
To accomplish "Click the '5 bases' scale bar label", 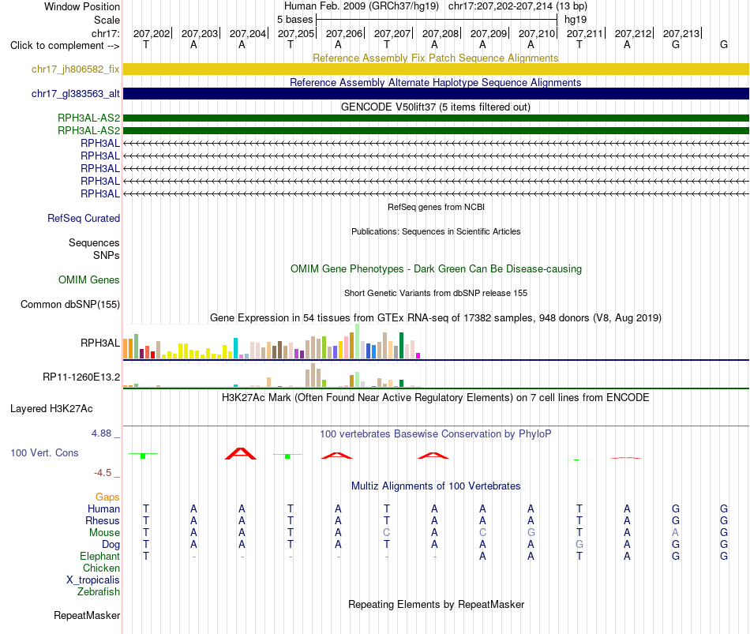I will point(294,20).
